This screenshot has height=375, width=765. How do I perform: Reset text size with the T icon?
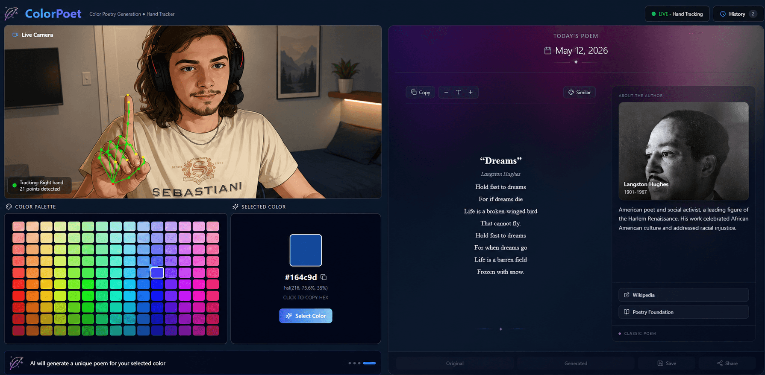(x=458, y=92)
